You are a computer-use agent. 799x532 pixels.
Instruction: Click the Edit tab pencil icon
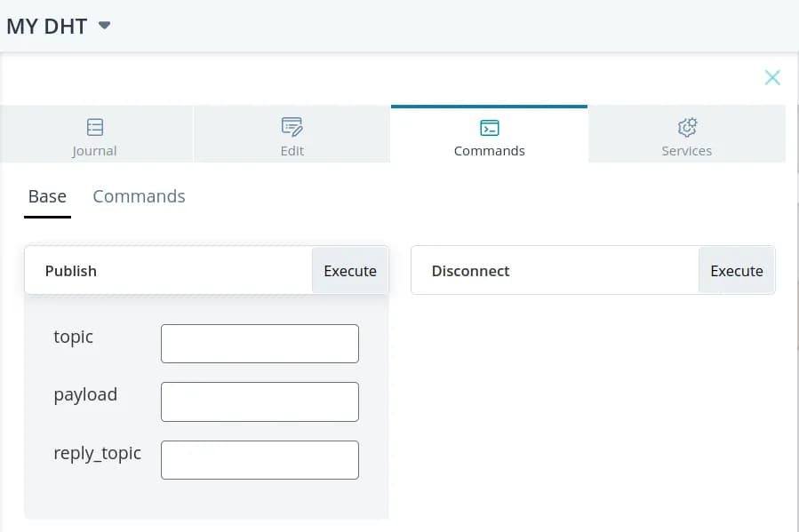tap(292, 126)
